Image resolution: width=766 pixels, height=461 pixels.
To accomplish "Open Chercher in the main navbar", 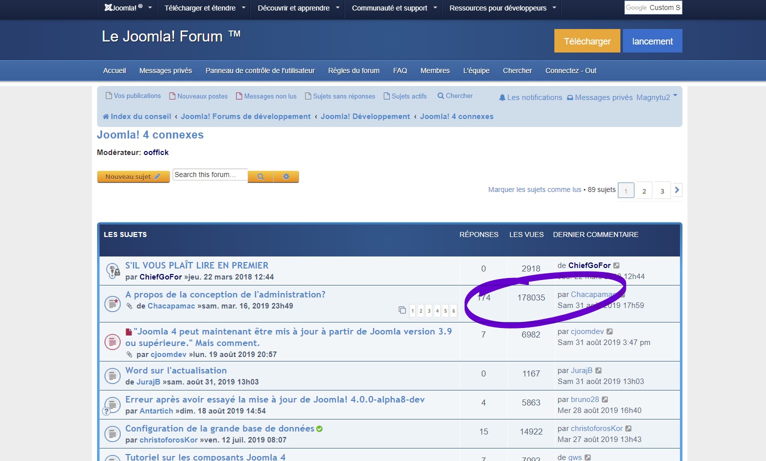I will [x=517, y=70].
